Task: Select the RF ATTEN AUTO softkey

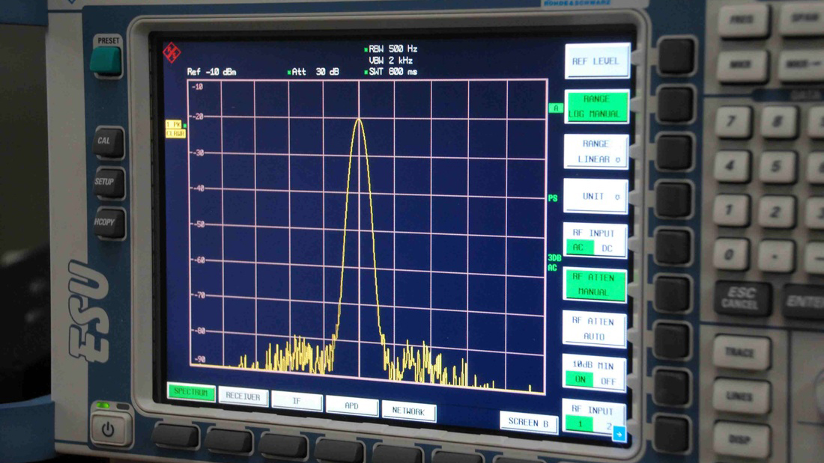Action: [594, 329]
